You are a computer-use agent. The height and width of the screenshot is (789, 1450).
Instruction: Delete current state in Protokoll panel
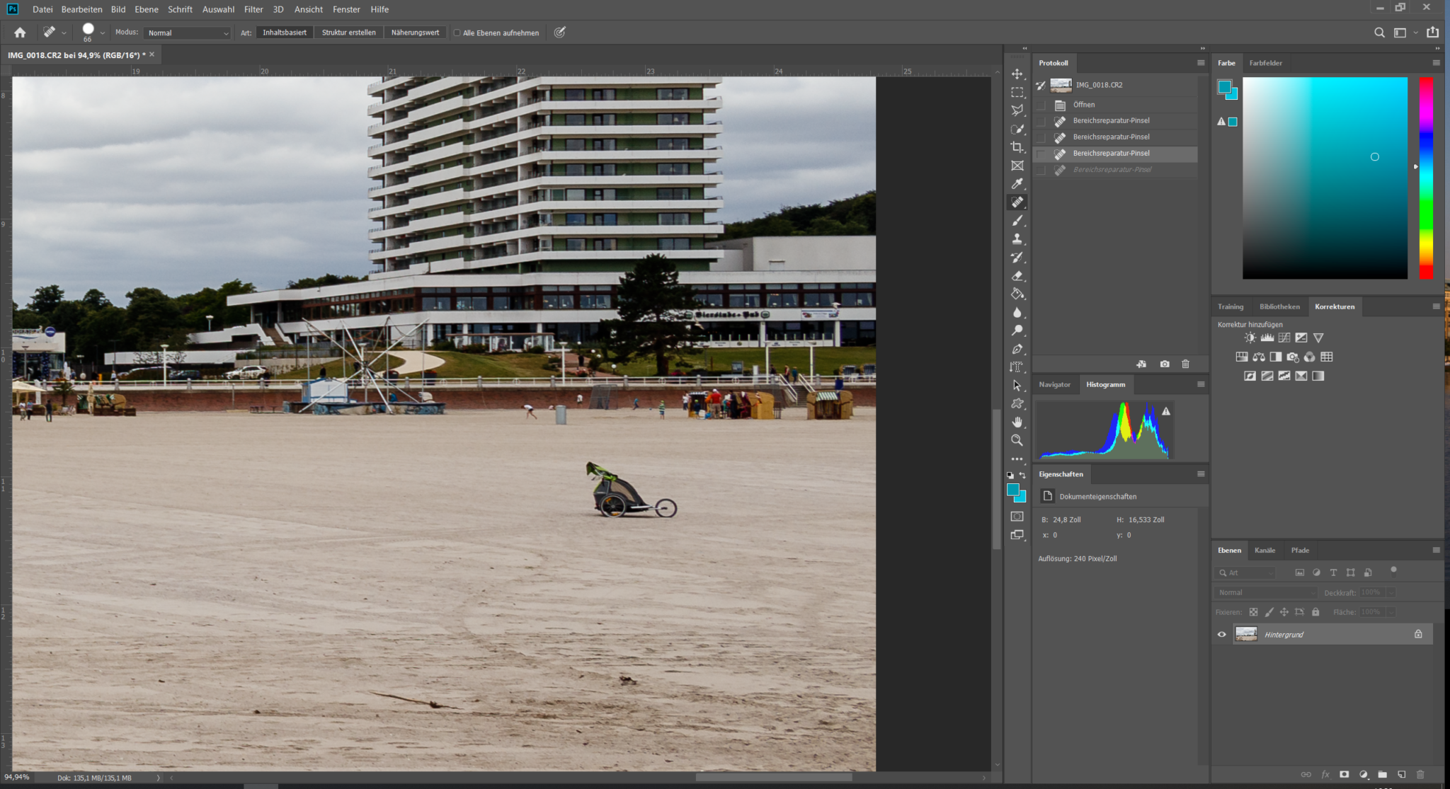click(x=1185, y=364)
